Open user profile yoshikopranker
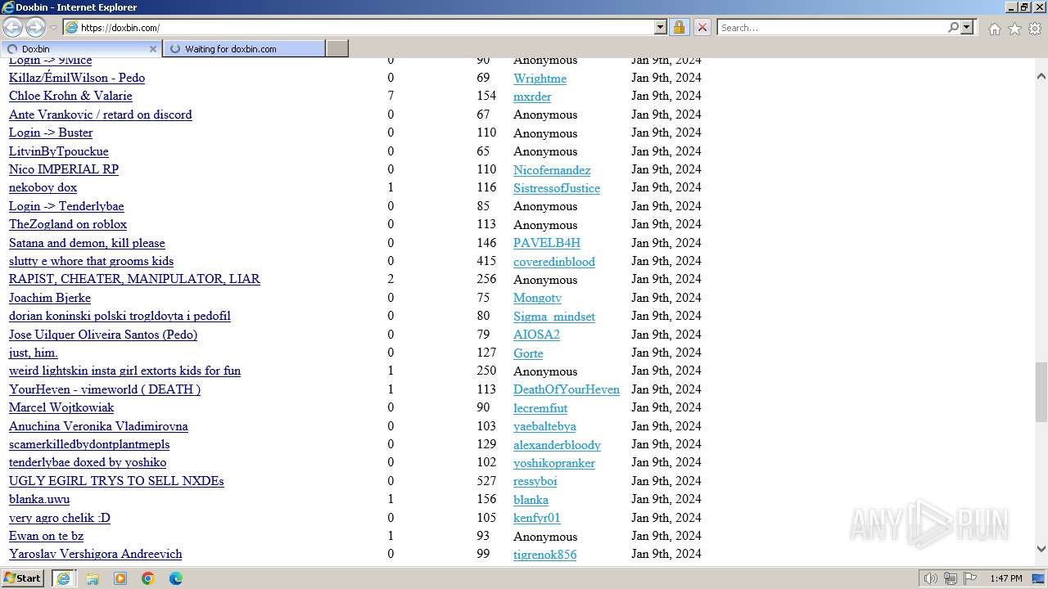The height and width of the screenshot is (589, 1048). (554, 463)
